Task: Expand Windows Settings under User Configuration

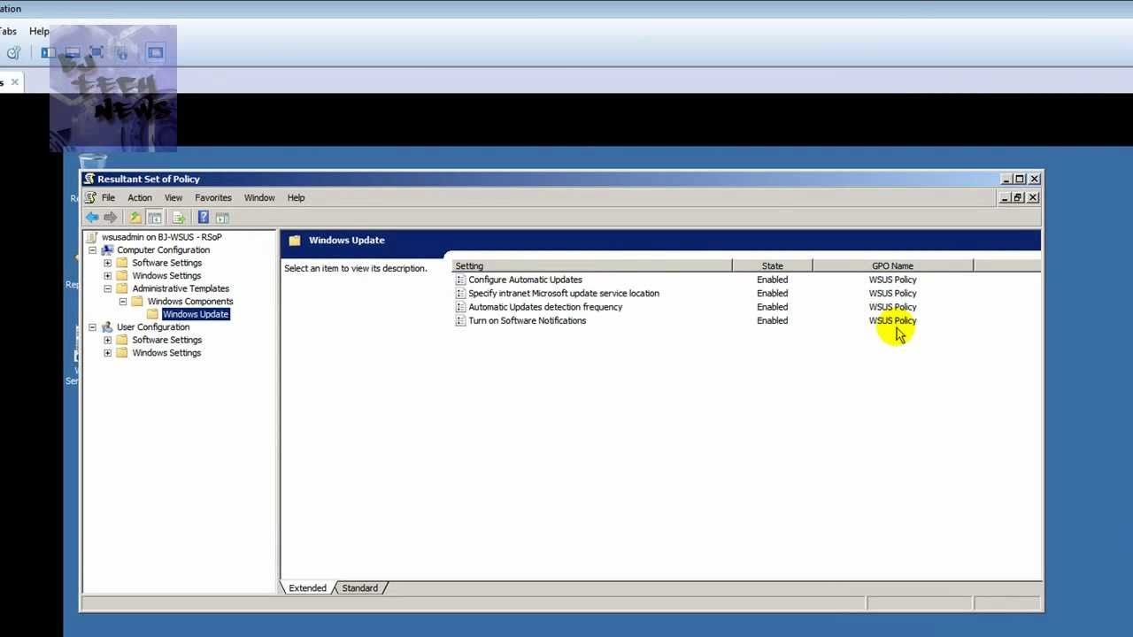Action: coord(108,353)
